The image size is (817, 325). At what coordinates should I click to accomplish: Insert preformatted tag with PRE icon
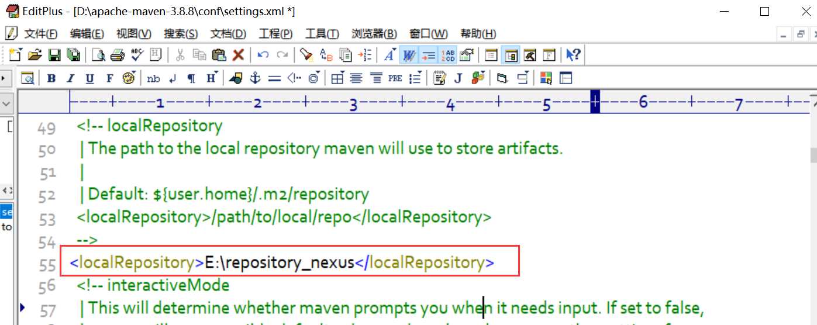click(x=395, y=78)
